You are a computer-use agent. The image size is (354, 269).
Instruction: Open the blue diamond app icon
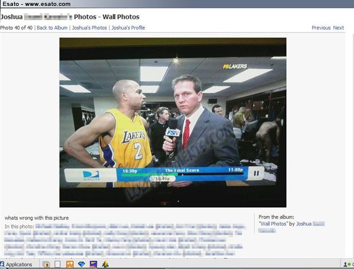(81, 264)
